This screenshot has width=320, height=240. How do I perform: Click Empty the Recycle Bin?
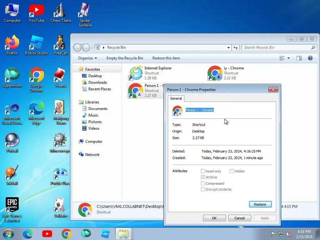click(125, 58)
